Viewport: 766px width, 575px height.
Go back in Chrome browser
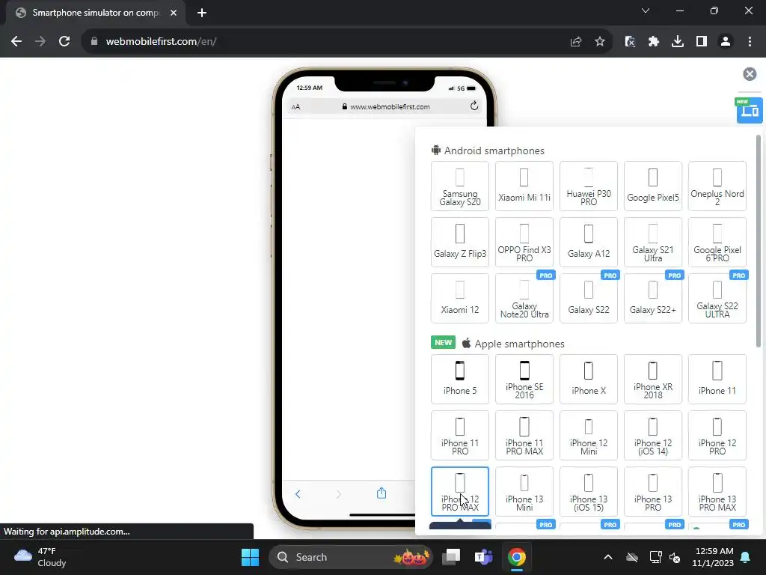click(x=16, y=42)
